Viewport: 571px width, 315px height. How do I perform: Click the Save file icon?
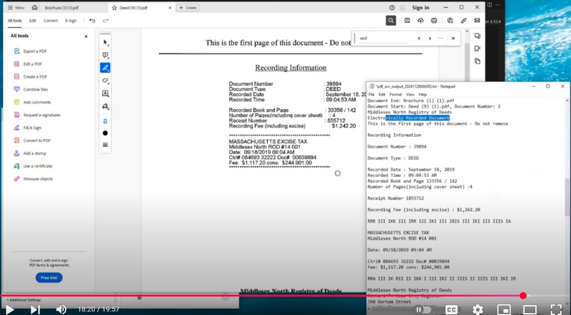point(407,21)
